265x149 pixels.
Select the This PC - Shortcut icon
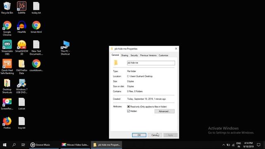pos(65,48)
